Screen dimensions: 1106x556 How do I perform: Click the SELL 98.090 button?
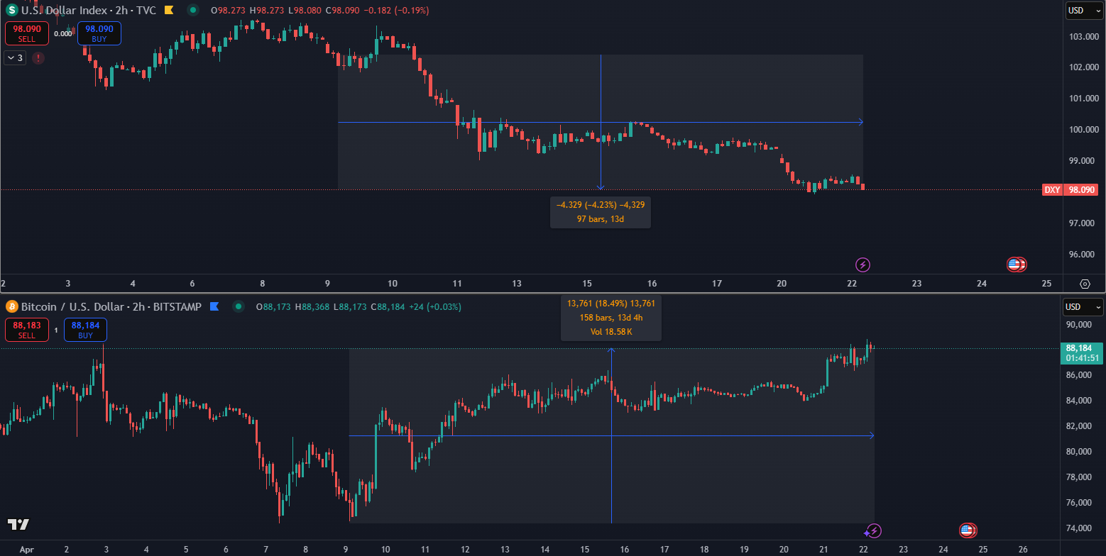coord(27,33)
